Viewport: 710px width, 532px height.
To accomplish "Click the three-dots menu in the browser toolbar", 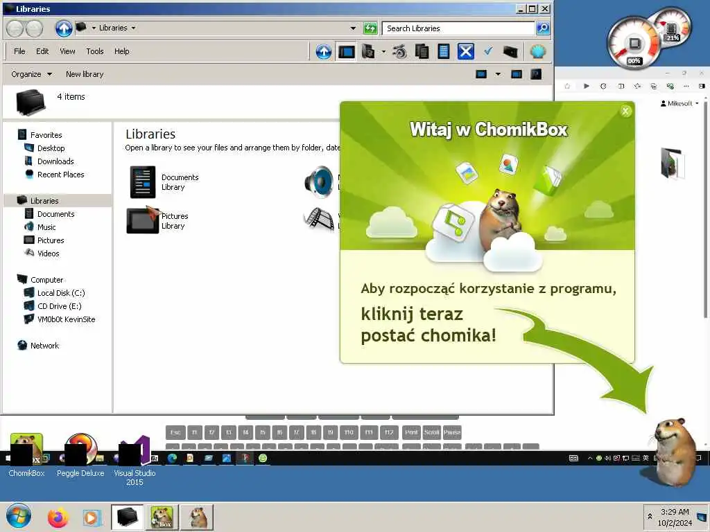I will pos(686,86).
